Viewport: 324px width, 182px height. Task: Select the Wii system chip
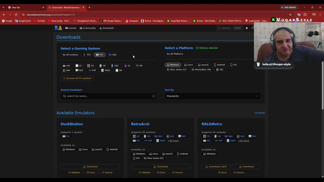pos(119,71)
